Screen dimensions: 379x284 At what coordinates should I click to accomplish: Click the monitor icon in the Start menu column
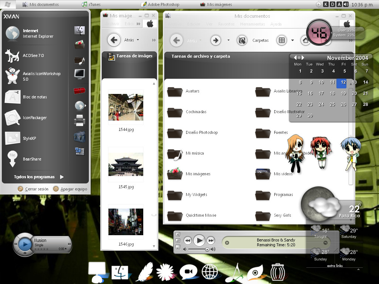[80, 74]
